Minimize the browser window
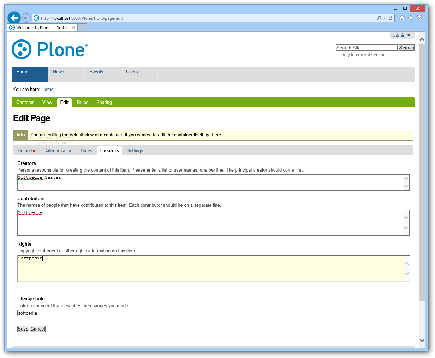 pyautogui.click(x=395, y=8)
